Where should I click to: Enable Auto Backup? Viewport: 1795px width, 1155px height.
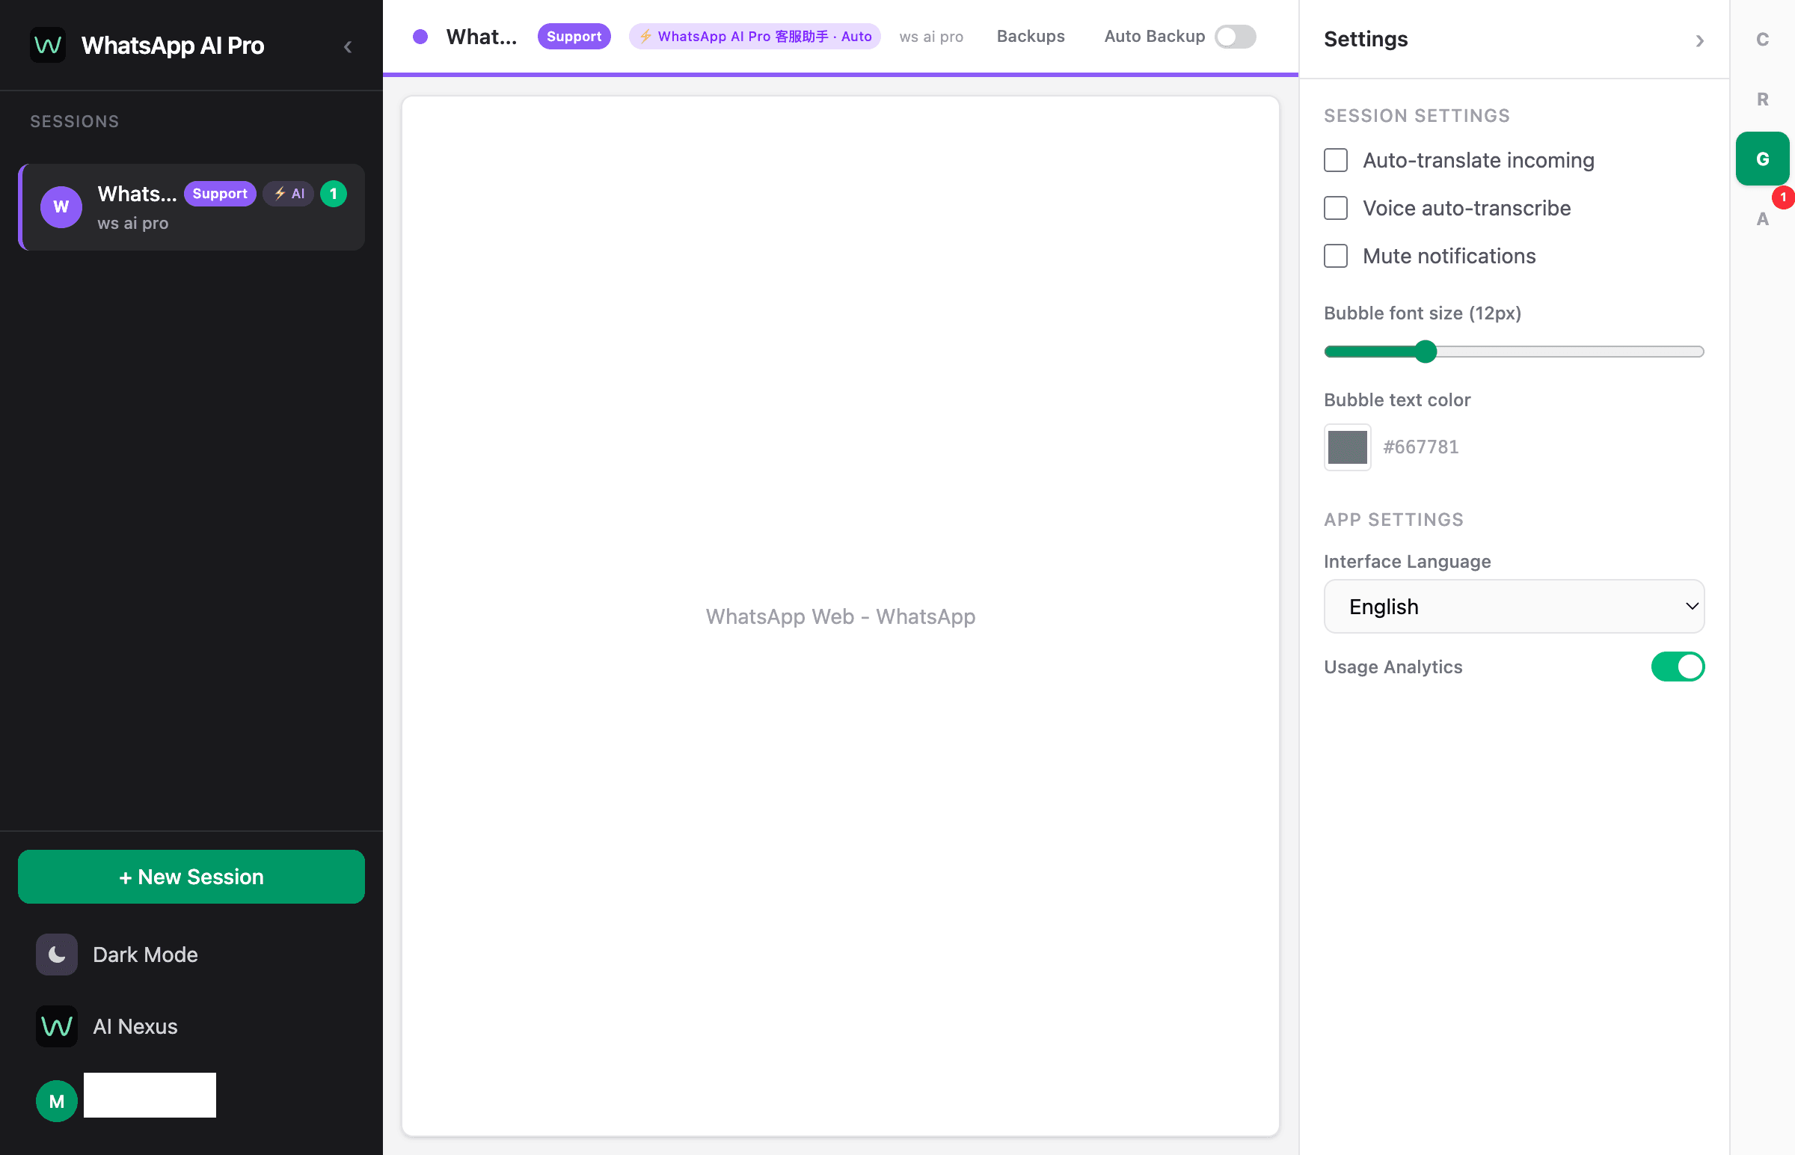tap(1234, 36)
